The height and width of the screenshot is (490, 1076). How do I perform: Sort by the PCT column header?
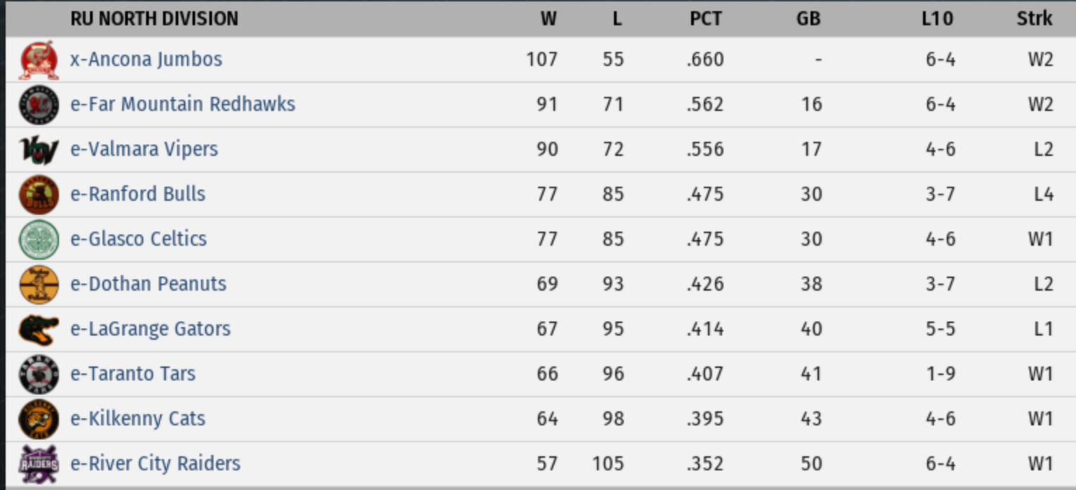pos(705,18)
